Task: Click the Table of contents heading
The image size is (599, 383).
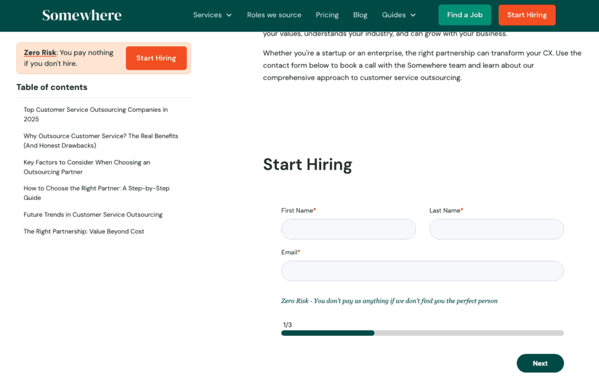Action: point(52,87)
